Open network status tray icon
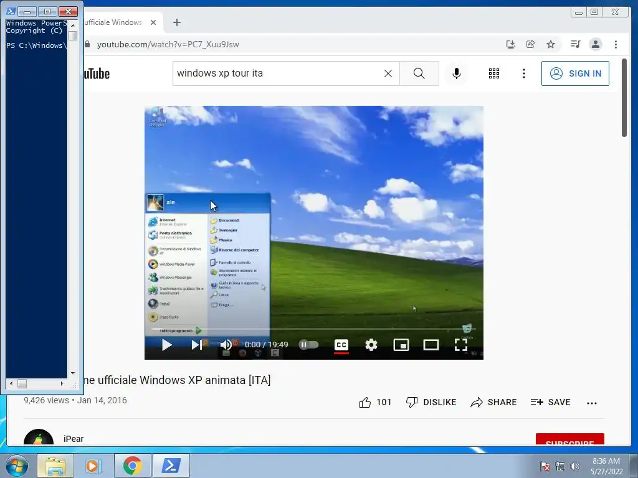This screenshot has width=638, height=478. coord(560,466)
